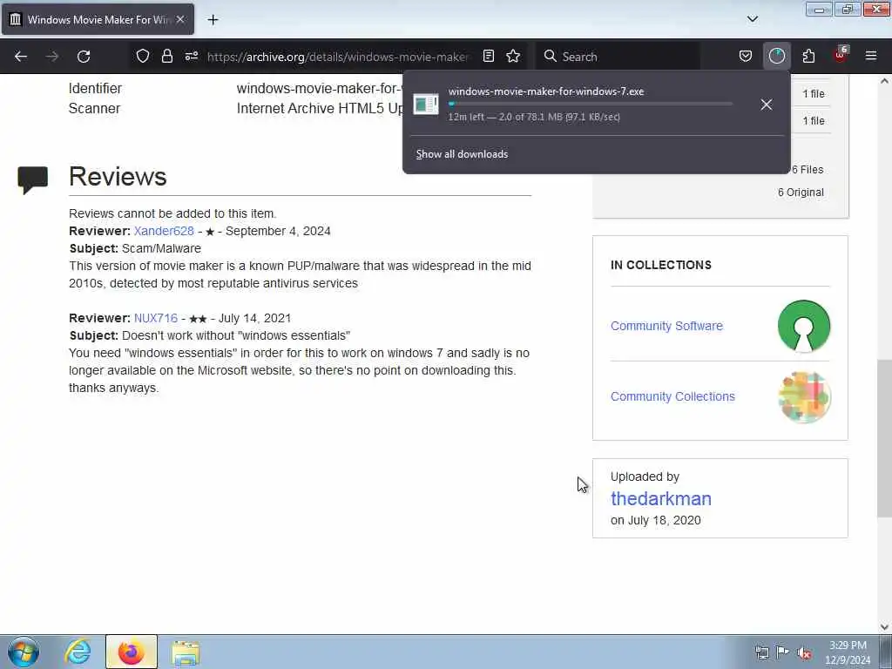The height and width of the screenshot is (669, 892).
Task: Open a new tab
Action: click(213, 20)
